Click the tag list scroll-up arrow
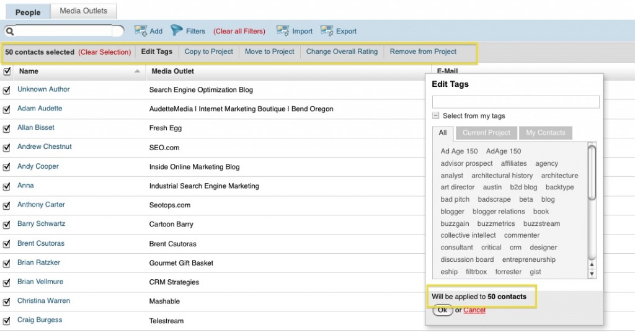635x332 pixels. pyautogui.click(x=592, y=265)
